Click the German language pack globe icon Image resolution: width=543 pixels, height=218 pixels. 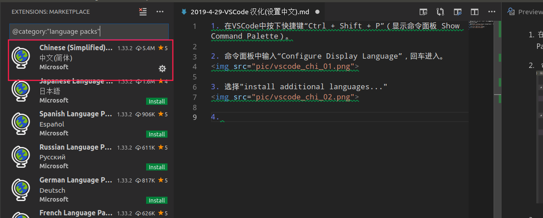(x=20, y=190)
